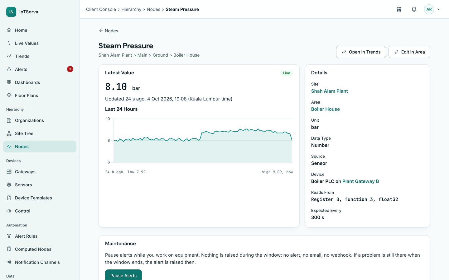
Task: Go to Home in sidebar
Action: tap(40, 30)
